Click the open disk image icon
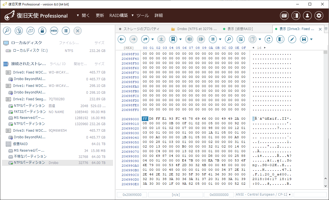The width and height of the screenshot is (329, 200). point(30,31)
